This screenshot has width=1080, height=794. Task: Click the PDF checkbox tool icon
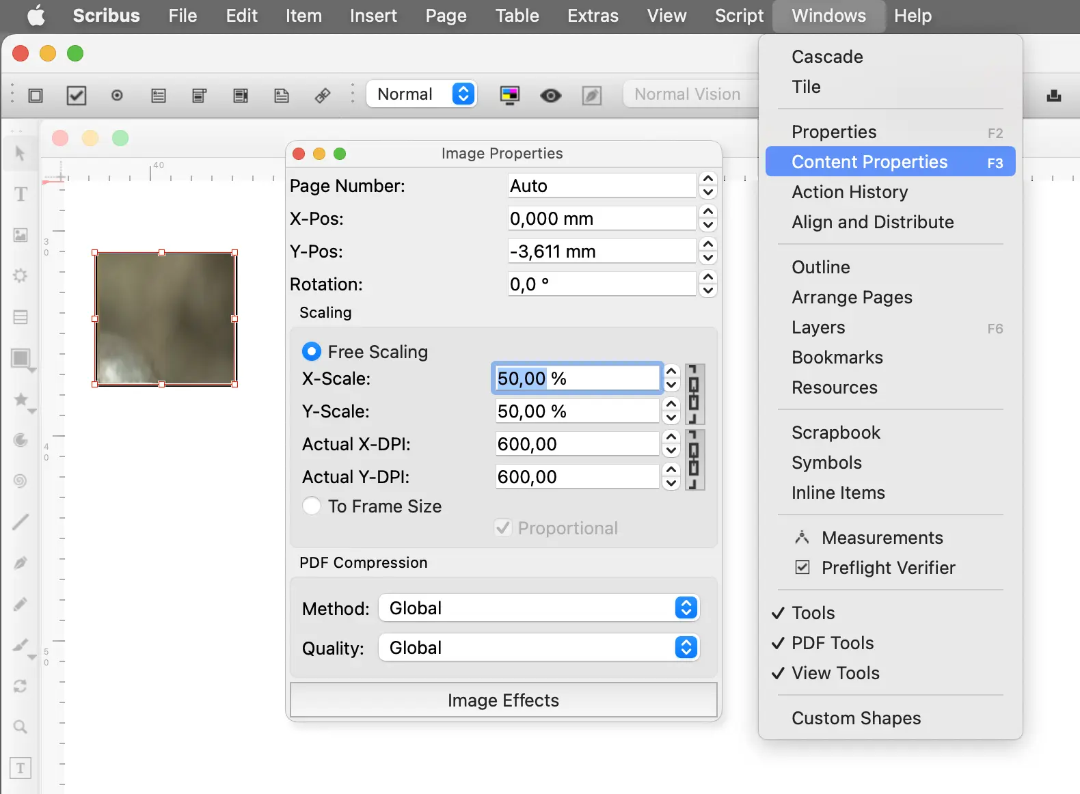(x=77, y=95)
